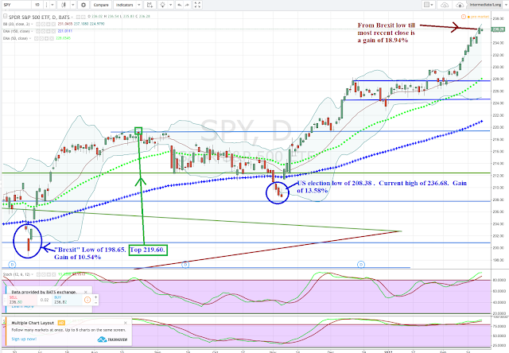
Task: Remove the EMA (50, close) indicator
Action: tap(52, 38)
